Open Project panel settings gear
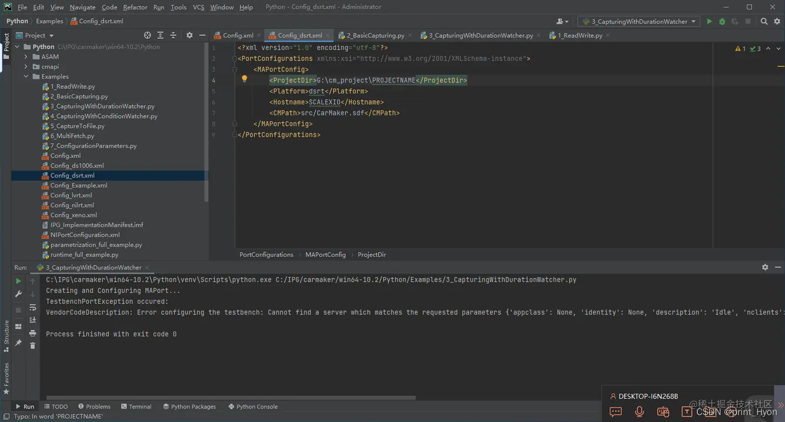 coord(190,35)
